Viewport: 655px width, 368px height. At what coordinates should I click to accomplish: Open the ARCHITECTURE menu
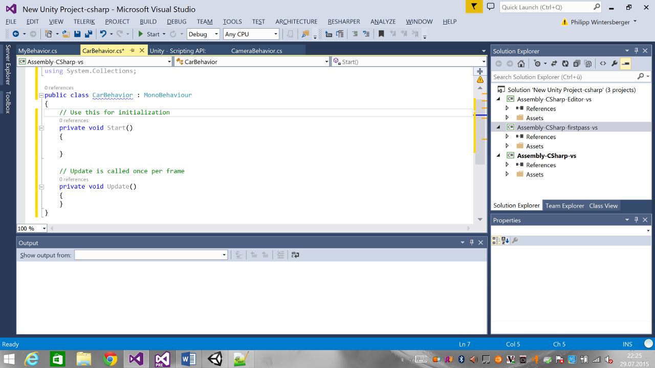[x=296, y=21]
